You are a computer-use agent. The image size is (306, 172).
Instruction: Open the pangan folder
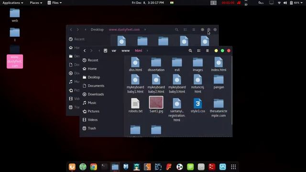(x=219, y=82)
